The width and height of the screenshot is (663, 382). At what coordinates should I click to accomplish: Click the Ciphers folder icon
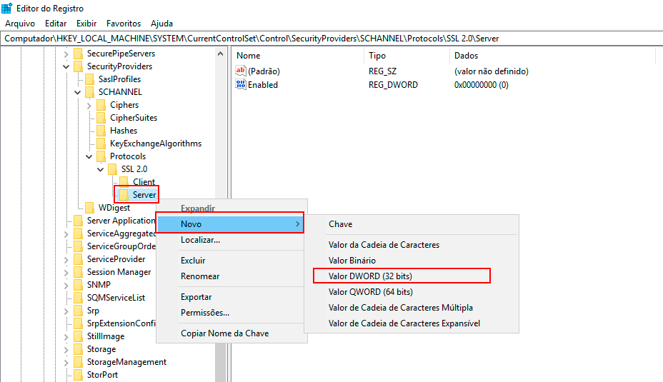tap(101, 105)
